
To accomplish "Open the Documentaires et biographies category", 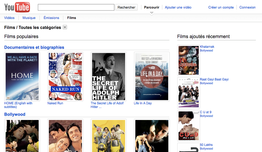I will pyautogui.click(x=34, y=47).
